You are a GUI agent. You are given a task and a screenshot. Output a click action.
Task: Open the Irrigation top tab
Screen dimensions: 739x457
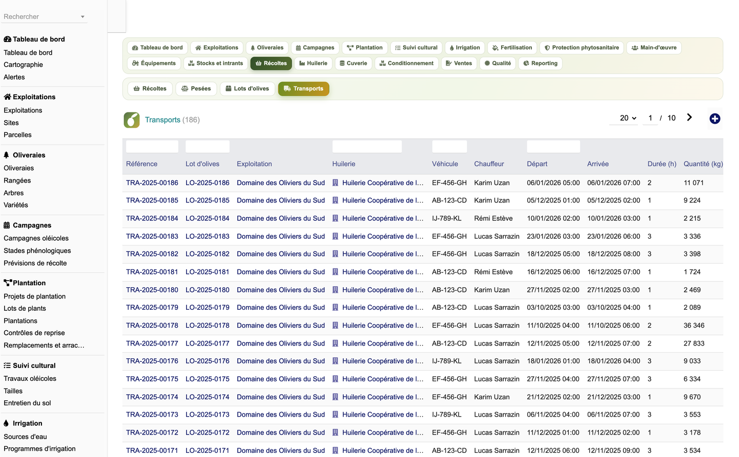pos(464,48)
